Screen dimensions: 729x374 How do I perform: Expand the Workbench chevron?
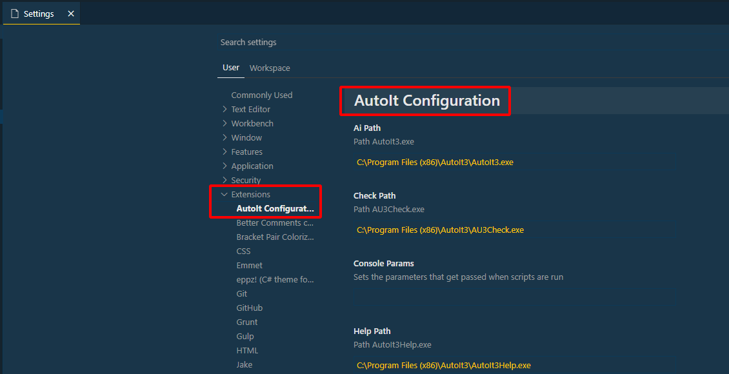225,124
